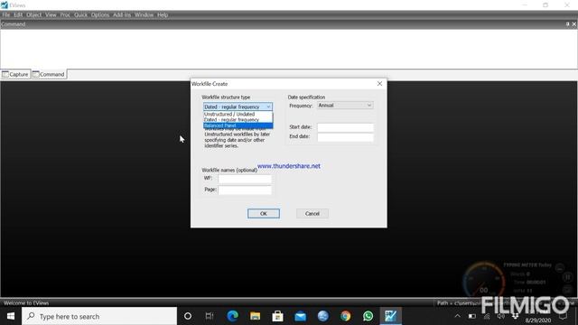The height and width of the screenshot is (325, 578).
Task: Close the Command panel
Action: 574,24
